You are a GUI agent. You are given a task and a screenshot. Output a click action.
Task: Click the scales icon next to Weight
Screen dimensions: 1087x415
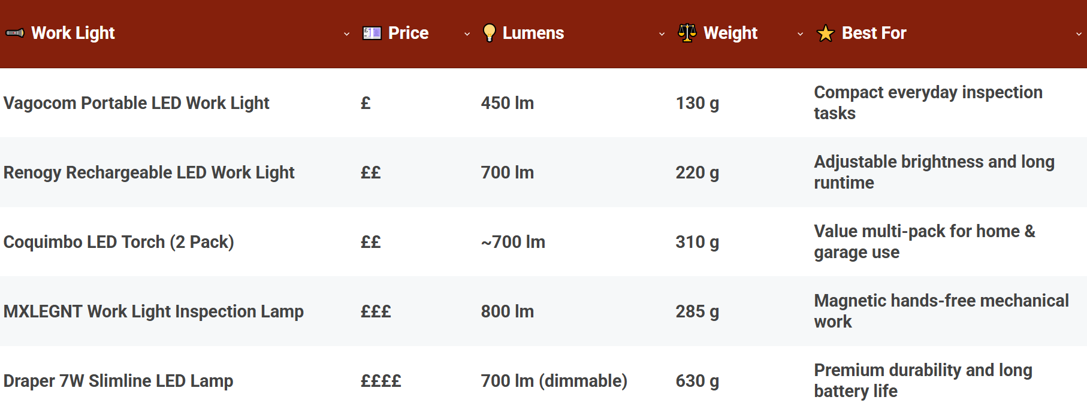(x=687, y=33)
